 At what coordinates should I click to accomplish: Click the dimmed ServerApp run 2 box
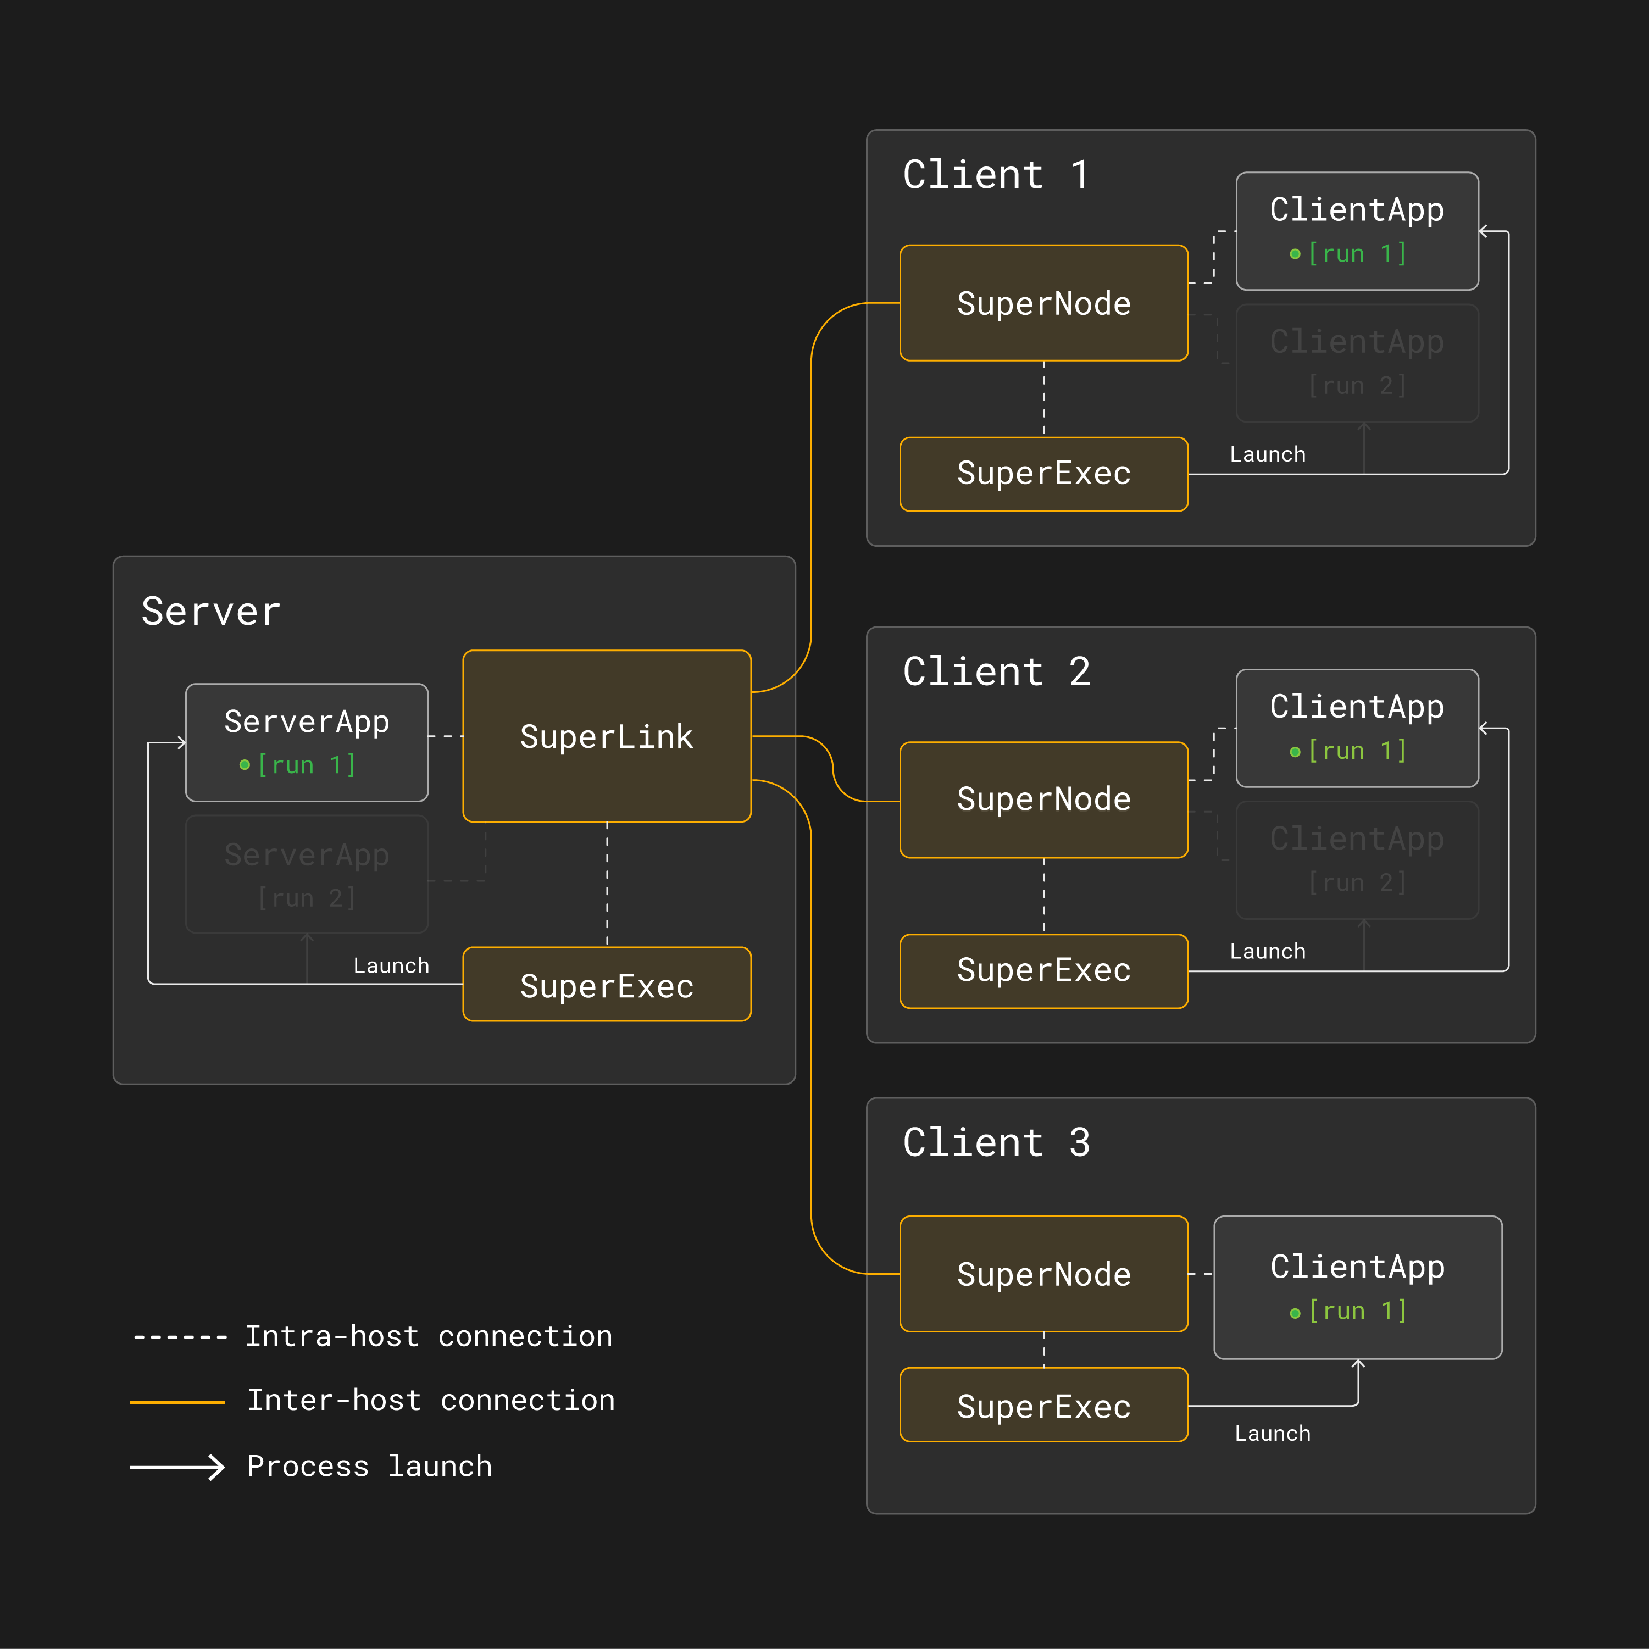point(307,874)
